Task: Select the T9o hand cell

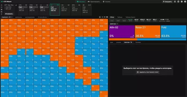Action: tap(38, 52)
